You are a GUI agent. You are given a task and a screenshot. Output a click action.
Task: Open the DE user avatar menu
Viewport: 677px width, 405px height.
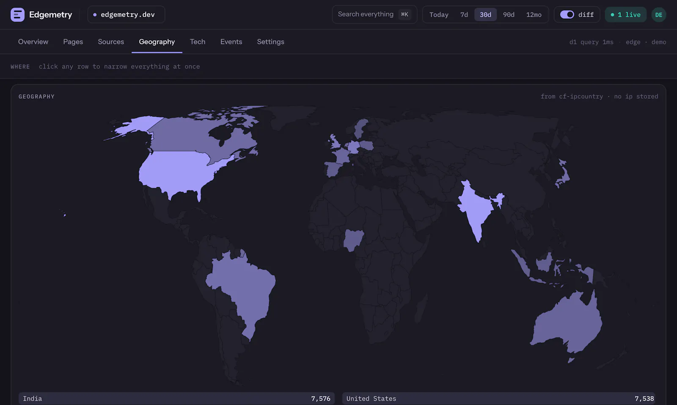coord(659,14)
